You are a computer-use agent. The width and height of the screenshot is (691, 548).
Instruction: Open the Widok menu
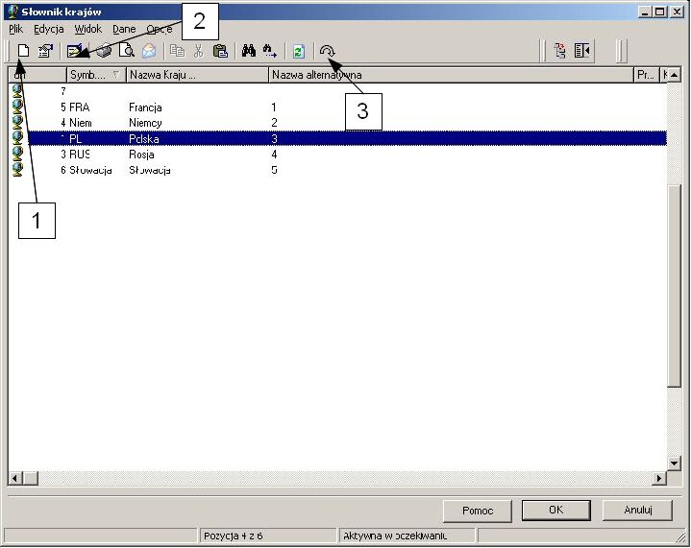pos(88,29)
